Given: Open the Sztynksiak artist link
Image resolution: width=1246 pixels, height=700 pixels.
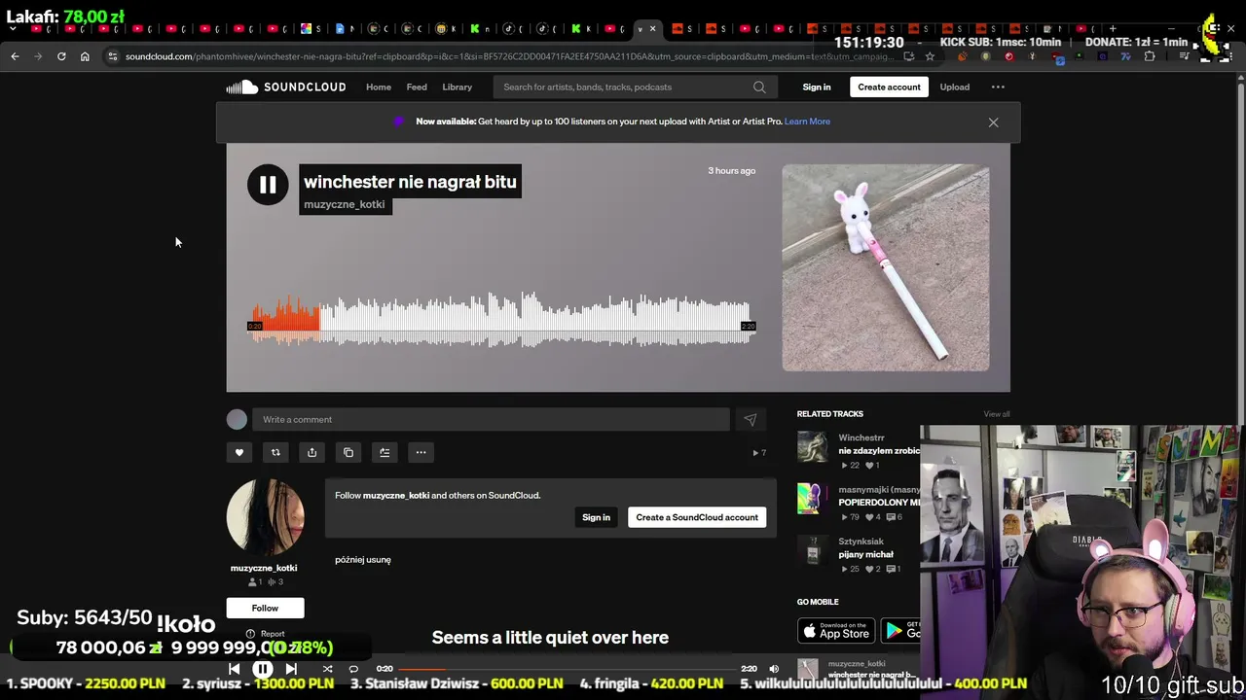Looking at the screenshot, I should click(861, 542).
